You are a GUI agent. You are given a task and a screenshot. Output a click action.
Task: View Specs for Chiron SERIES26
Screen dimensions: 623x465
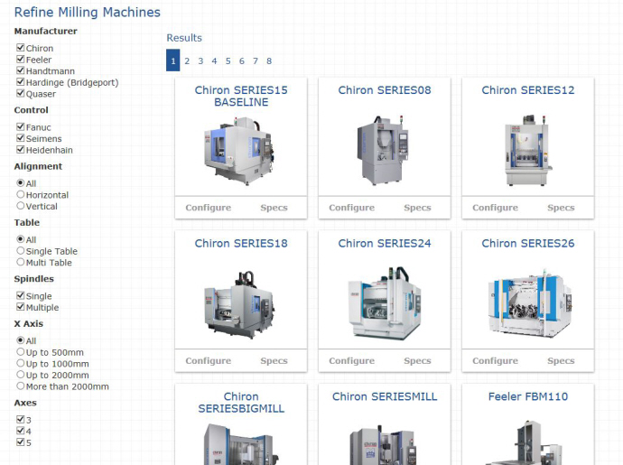pyautogui.click(x=561, y=360)
